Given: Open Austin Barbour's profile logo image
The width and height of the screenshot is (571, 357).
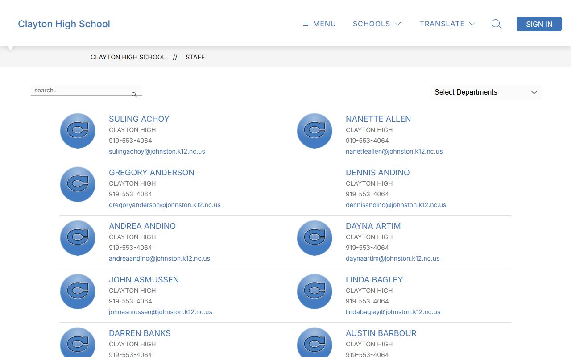Looking at the screenshot, I should pos(314,342).
